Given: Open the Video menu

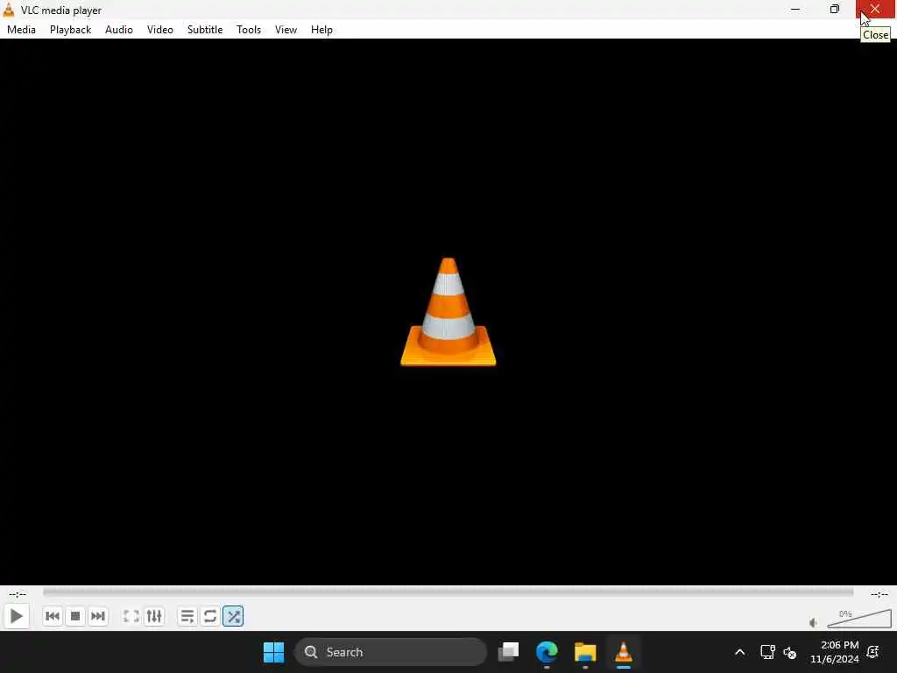Looking at the screenshot, I should [159, 30].
